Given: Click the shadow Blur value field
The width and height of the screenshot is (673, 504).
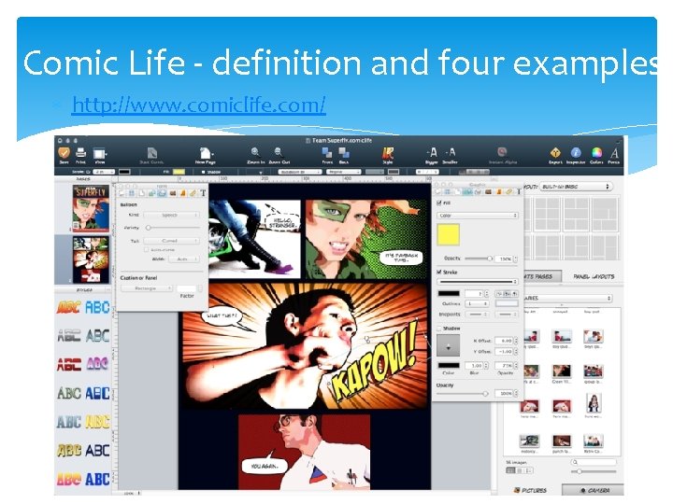Looking at the screenshot, I should [476, 366].
